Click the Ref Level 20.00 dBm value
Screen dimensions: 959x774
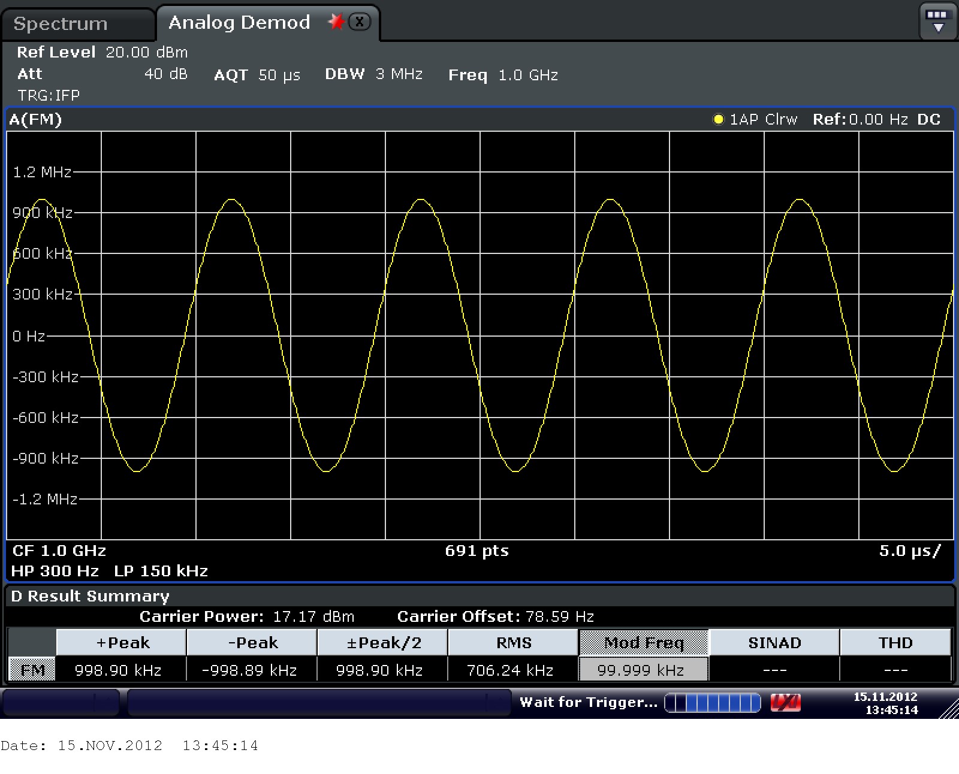147,52
